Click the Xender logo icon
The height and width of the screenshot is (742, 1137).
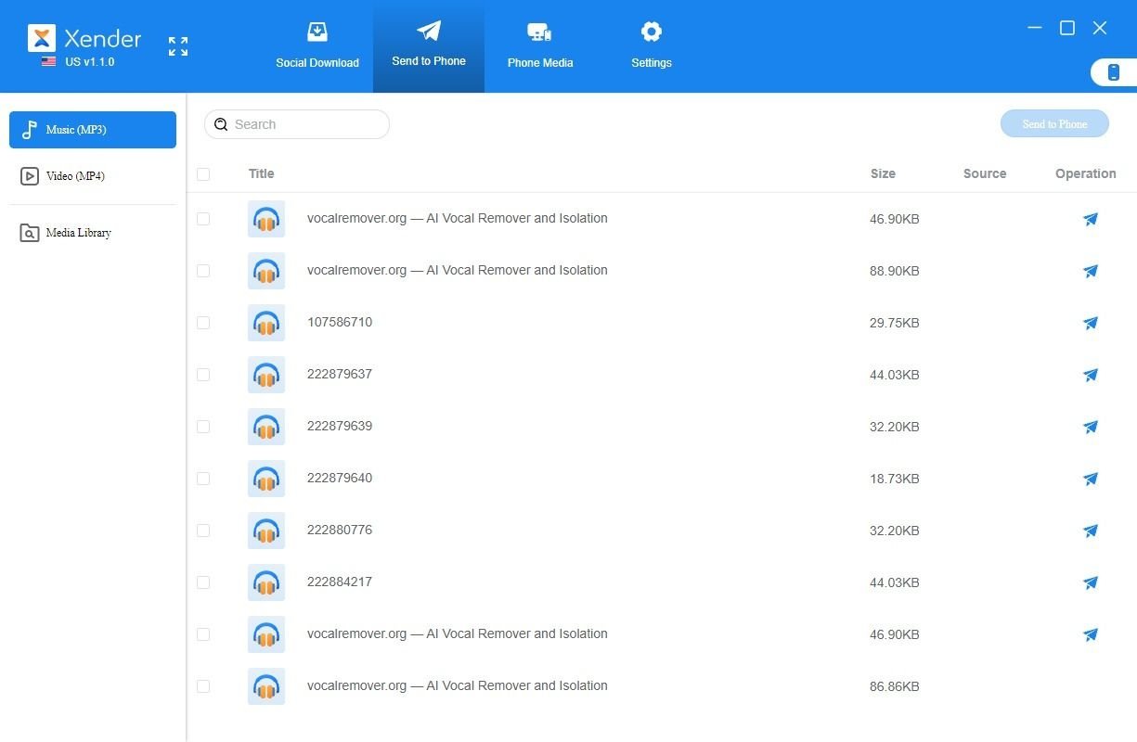tap(42, 38)
